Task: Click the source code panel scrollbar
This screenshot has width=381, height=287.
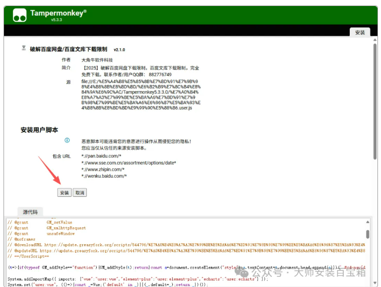Action: point(374,247)
